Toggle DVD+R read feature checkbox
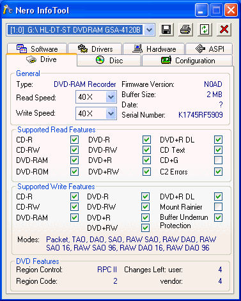The height and width of the screenshot is (301, 241). [146, 160]
